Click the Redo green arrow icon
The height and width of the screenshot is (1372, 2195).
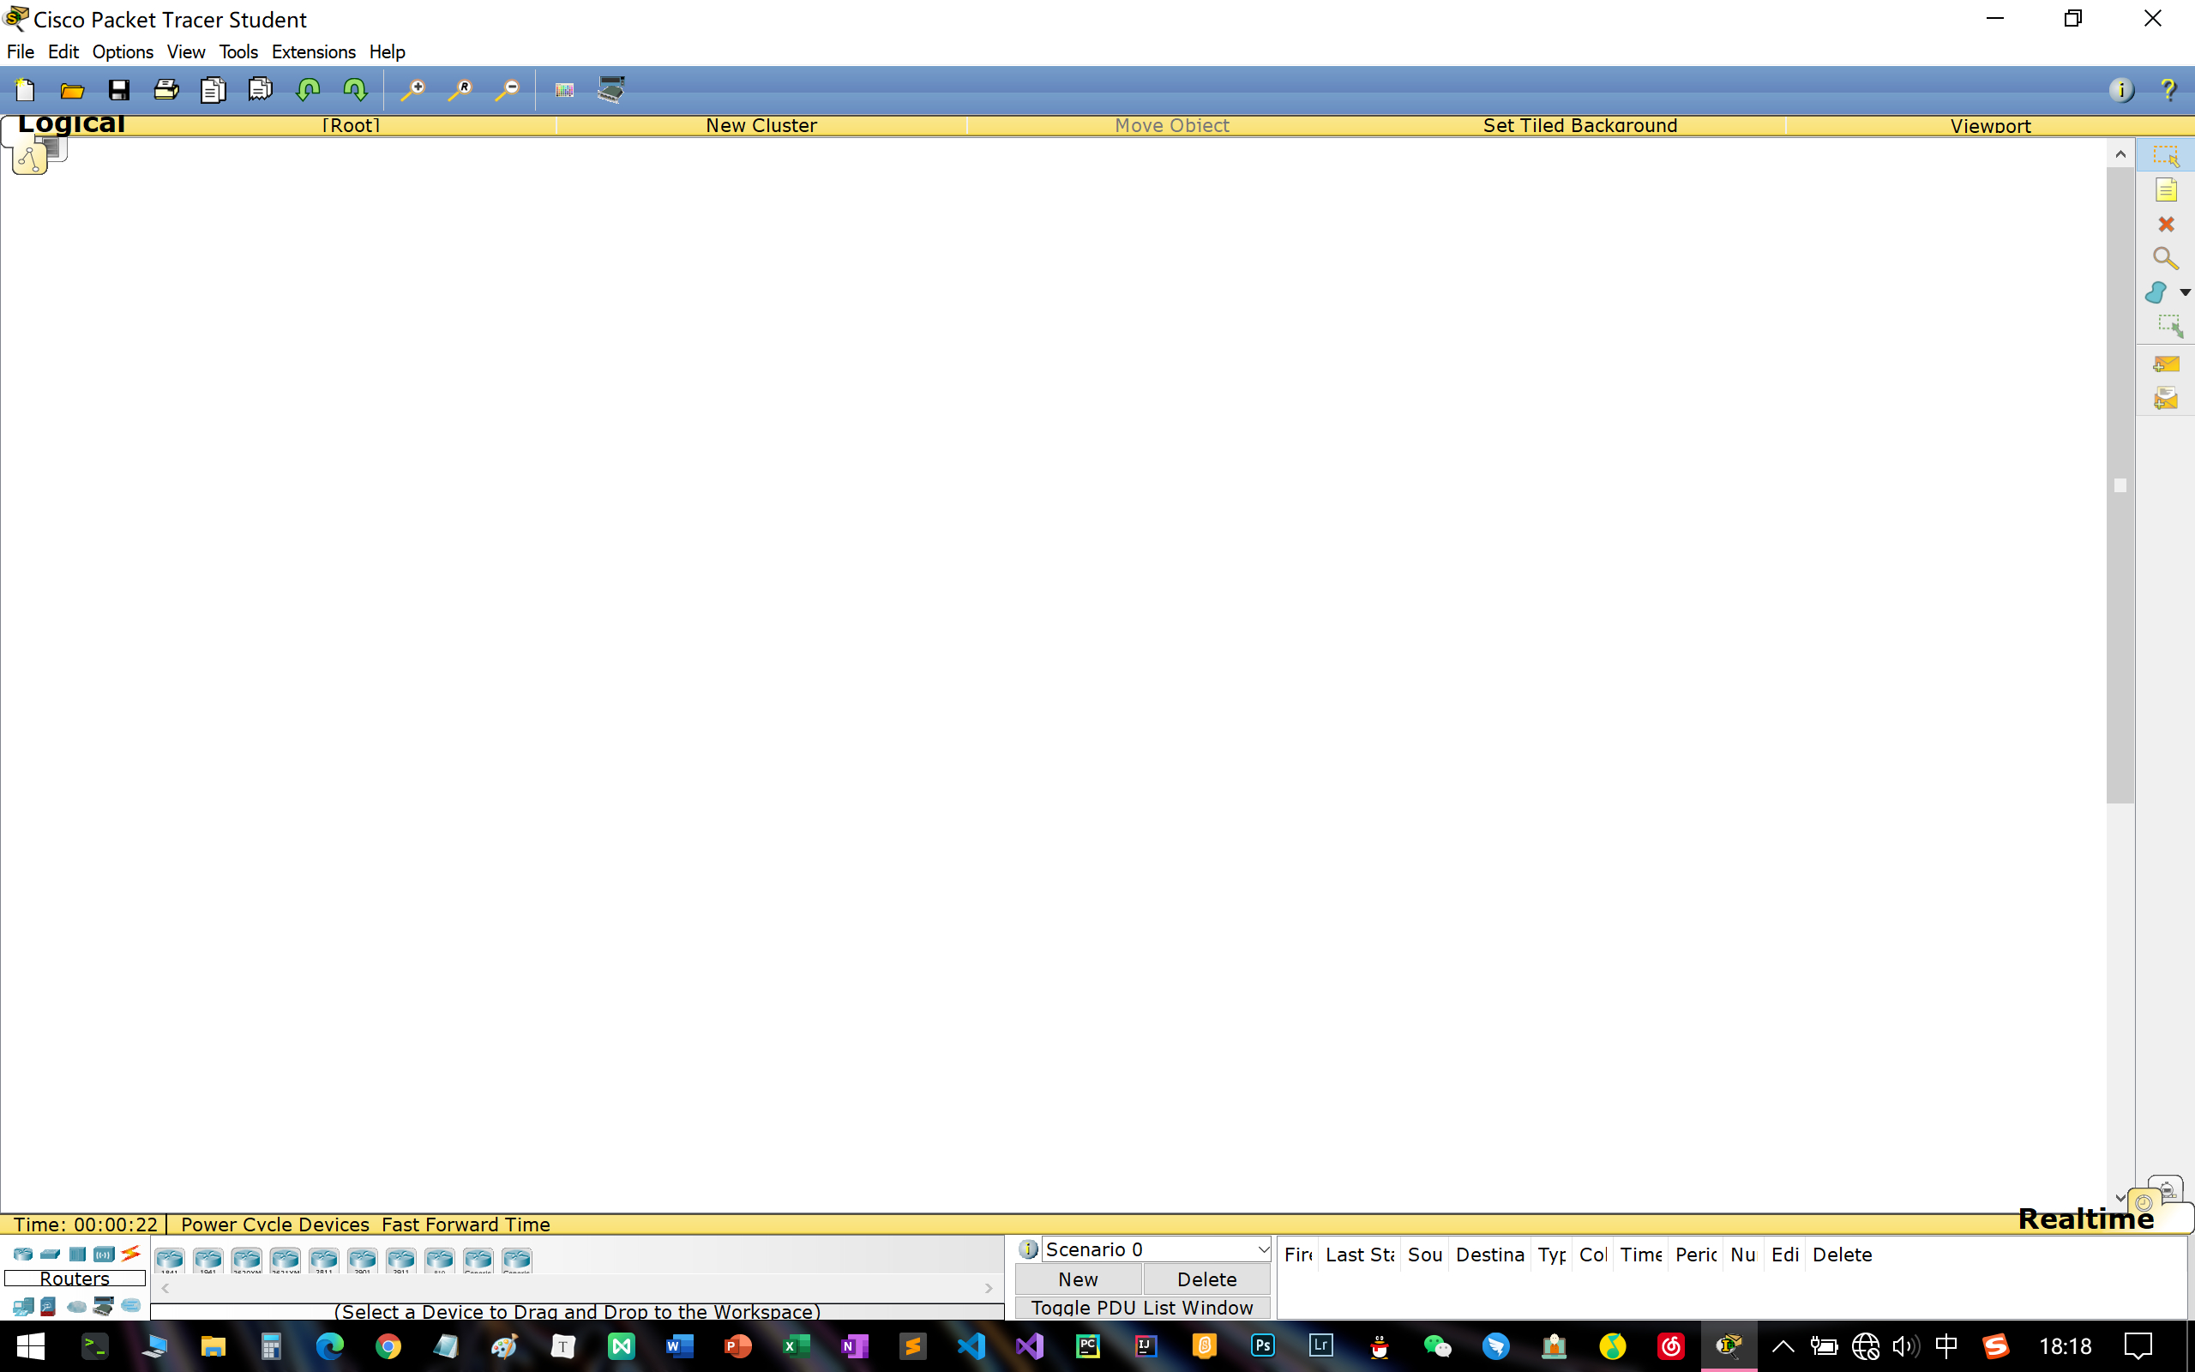(355, 90)
